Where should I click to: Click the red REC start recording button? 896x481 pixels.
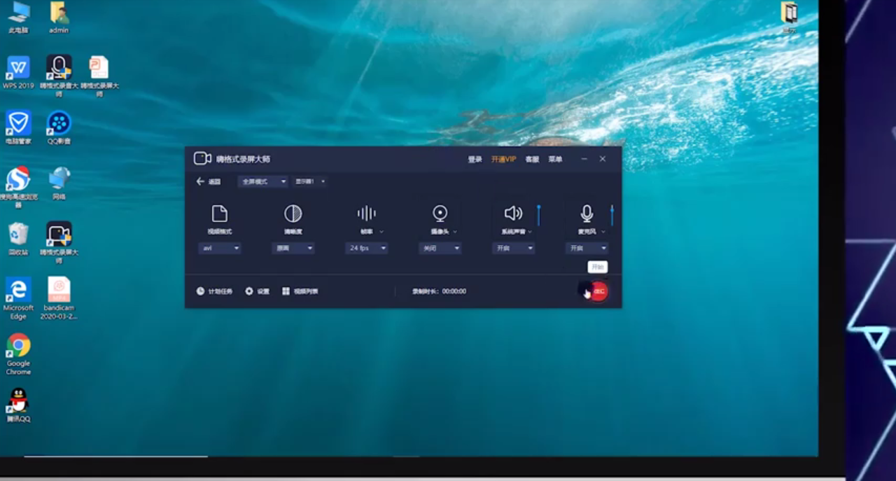(598, 291)
